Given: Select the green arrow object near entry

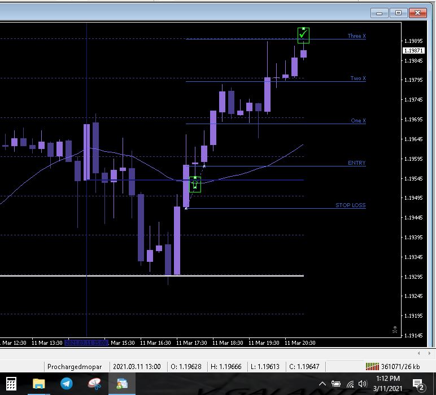Looking at the screenshot, I should tap(195, 184).
